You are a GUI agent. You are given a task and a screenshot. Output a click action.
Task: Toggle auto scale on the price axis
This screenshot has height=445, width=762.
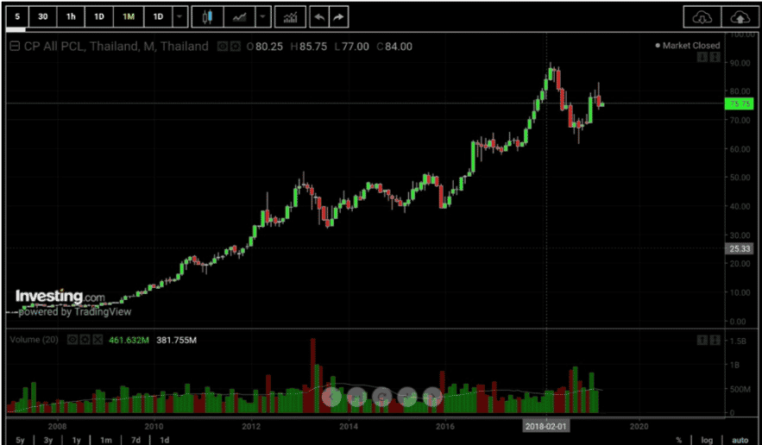point(740,440)
